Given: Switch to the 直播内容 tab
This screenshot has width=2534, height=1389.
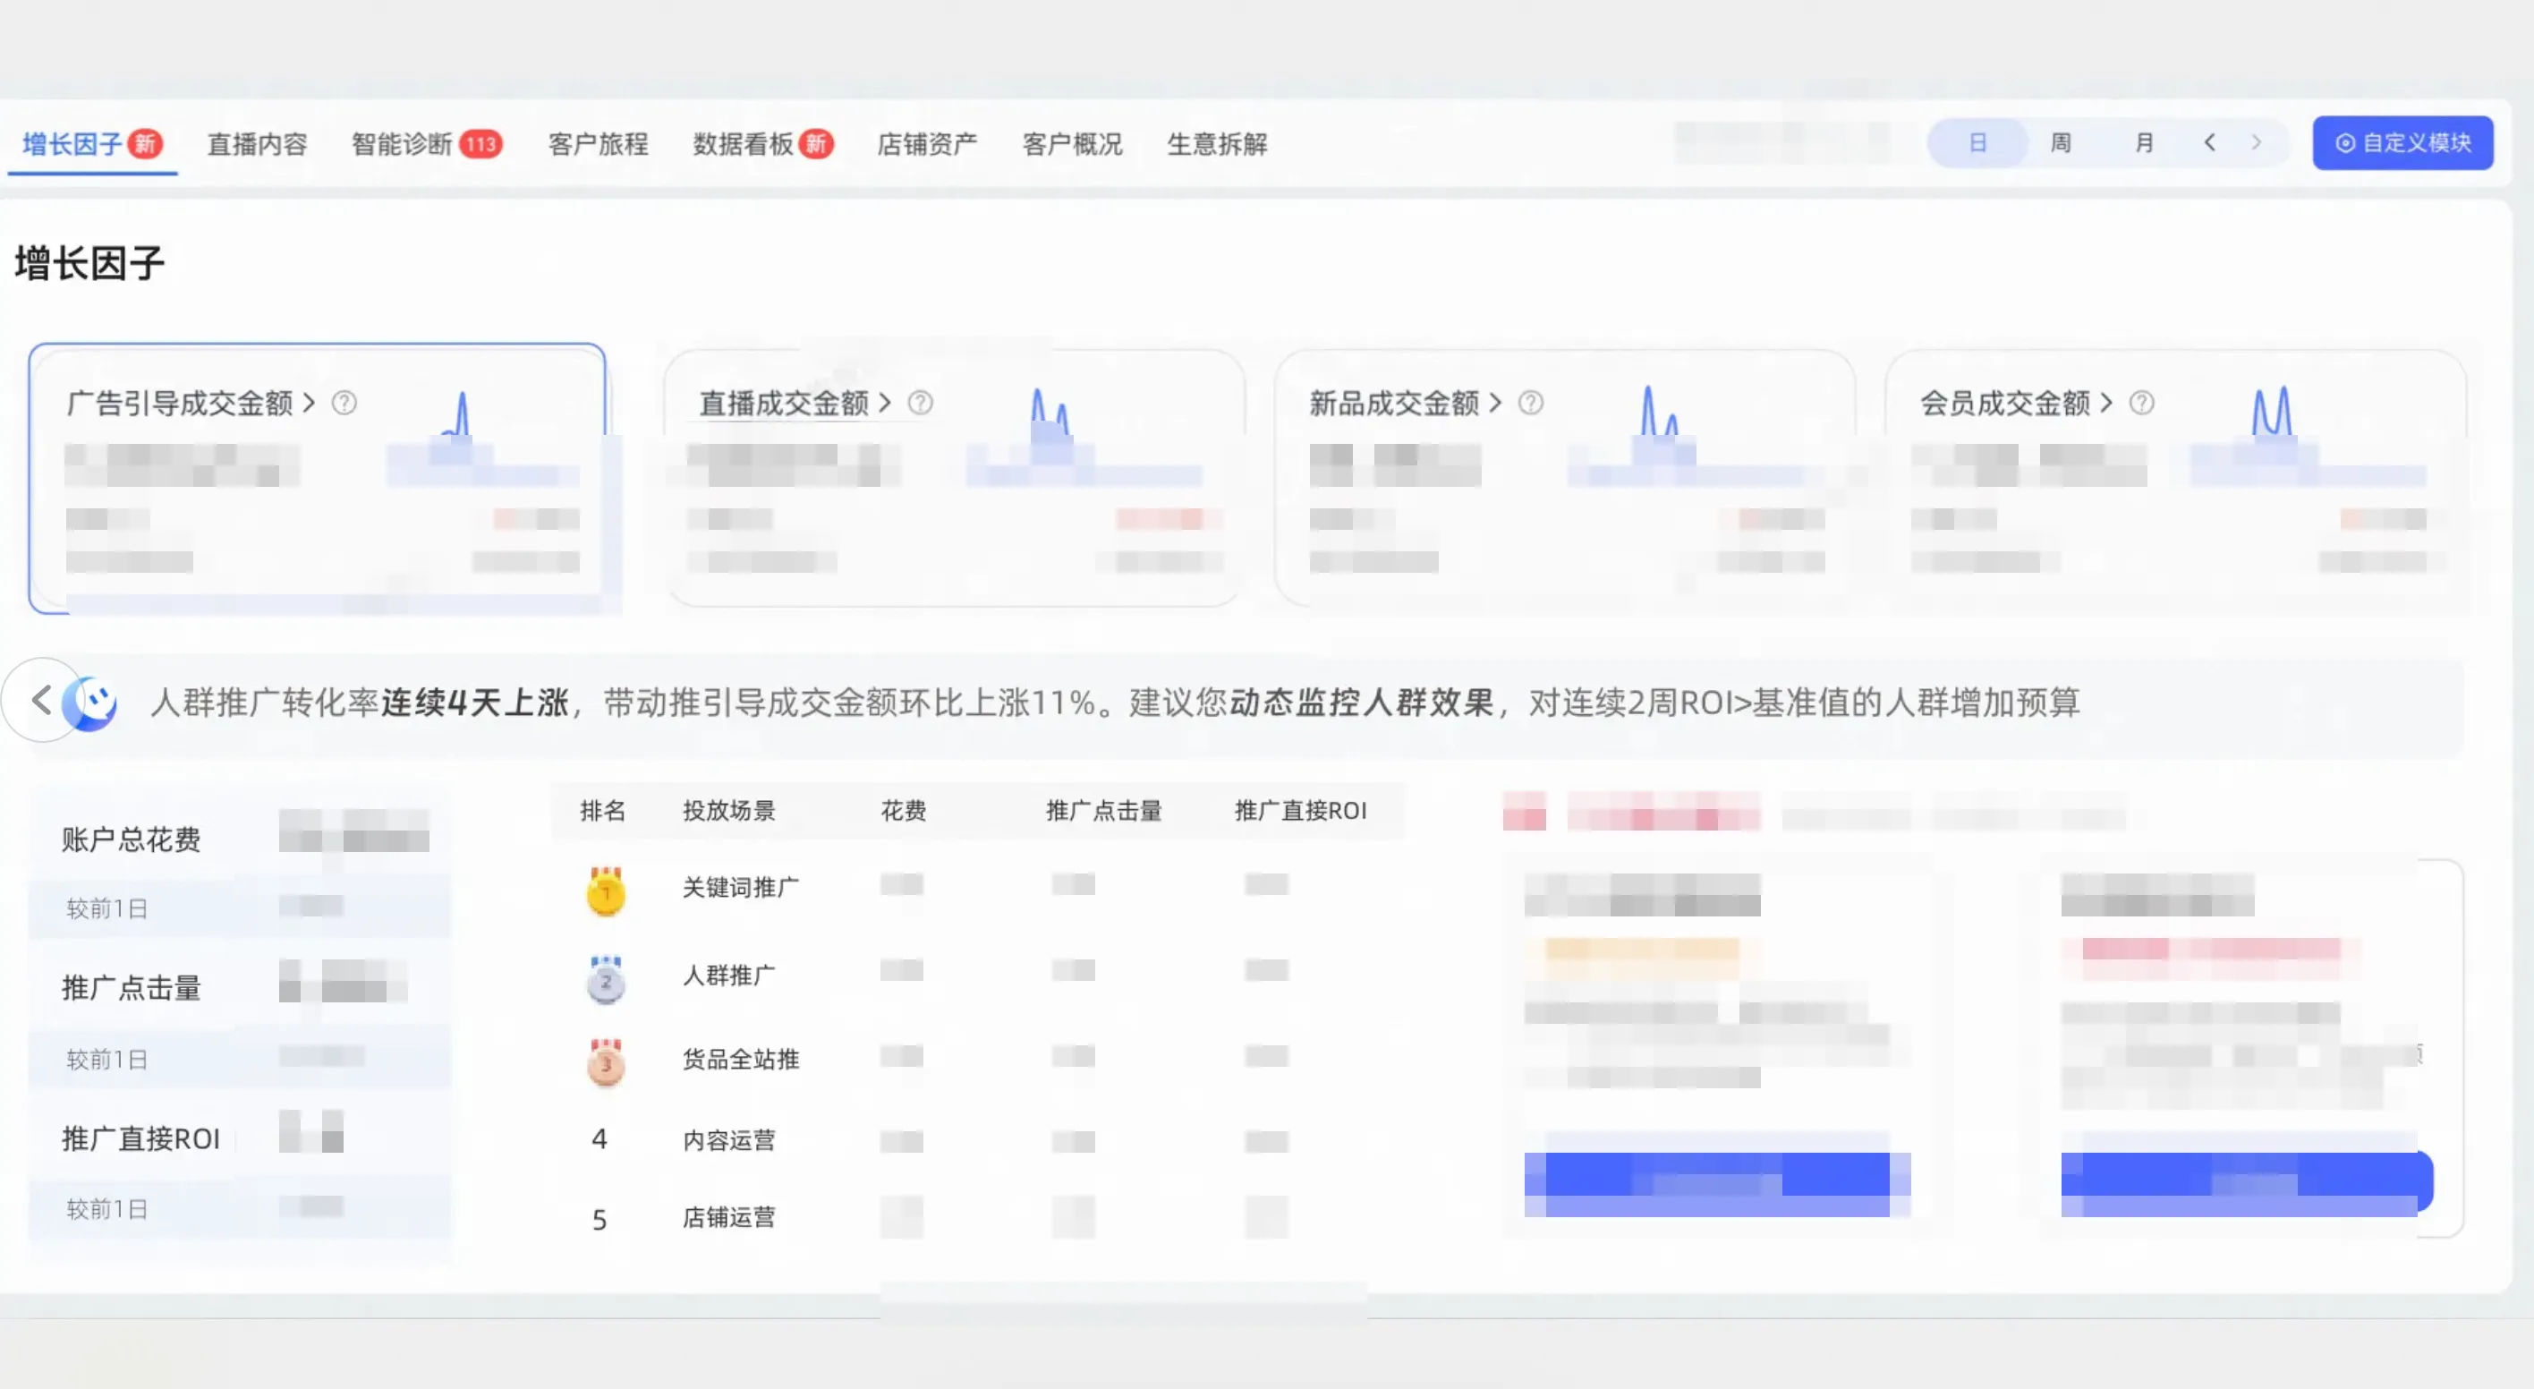Looking at the screenshot, I should pos(257,143).
